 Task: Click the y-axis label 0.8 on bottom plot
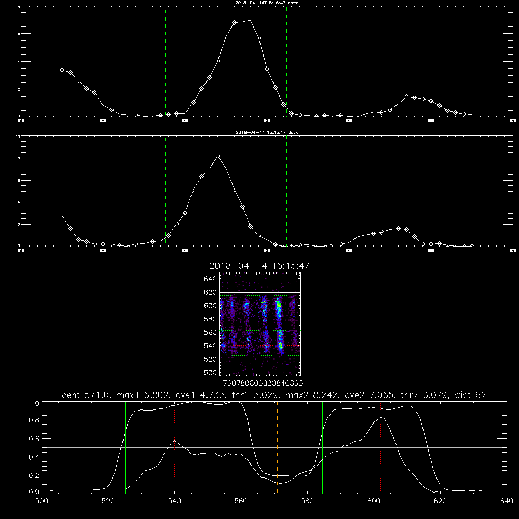click(34, 420)
